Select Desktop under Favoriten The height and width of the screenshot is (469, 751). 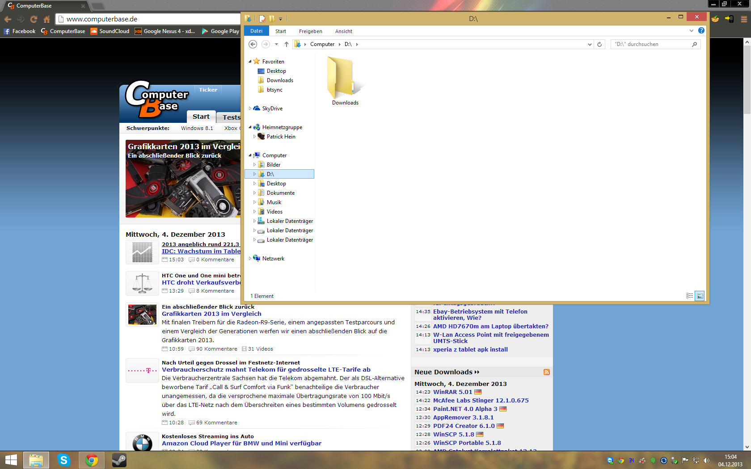[x=276, y=71]
